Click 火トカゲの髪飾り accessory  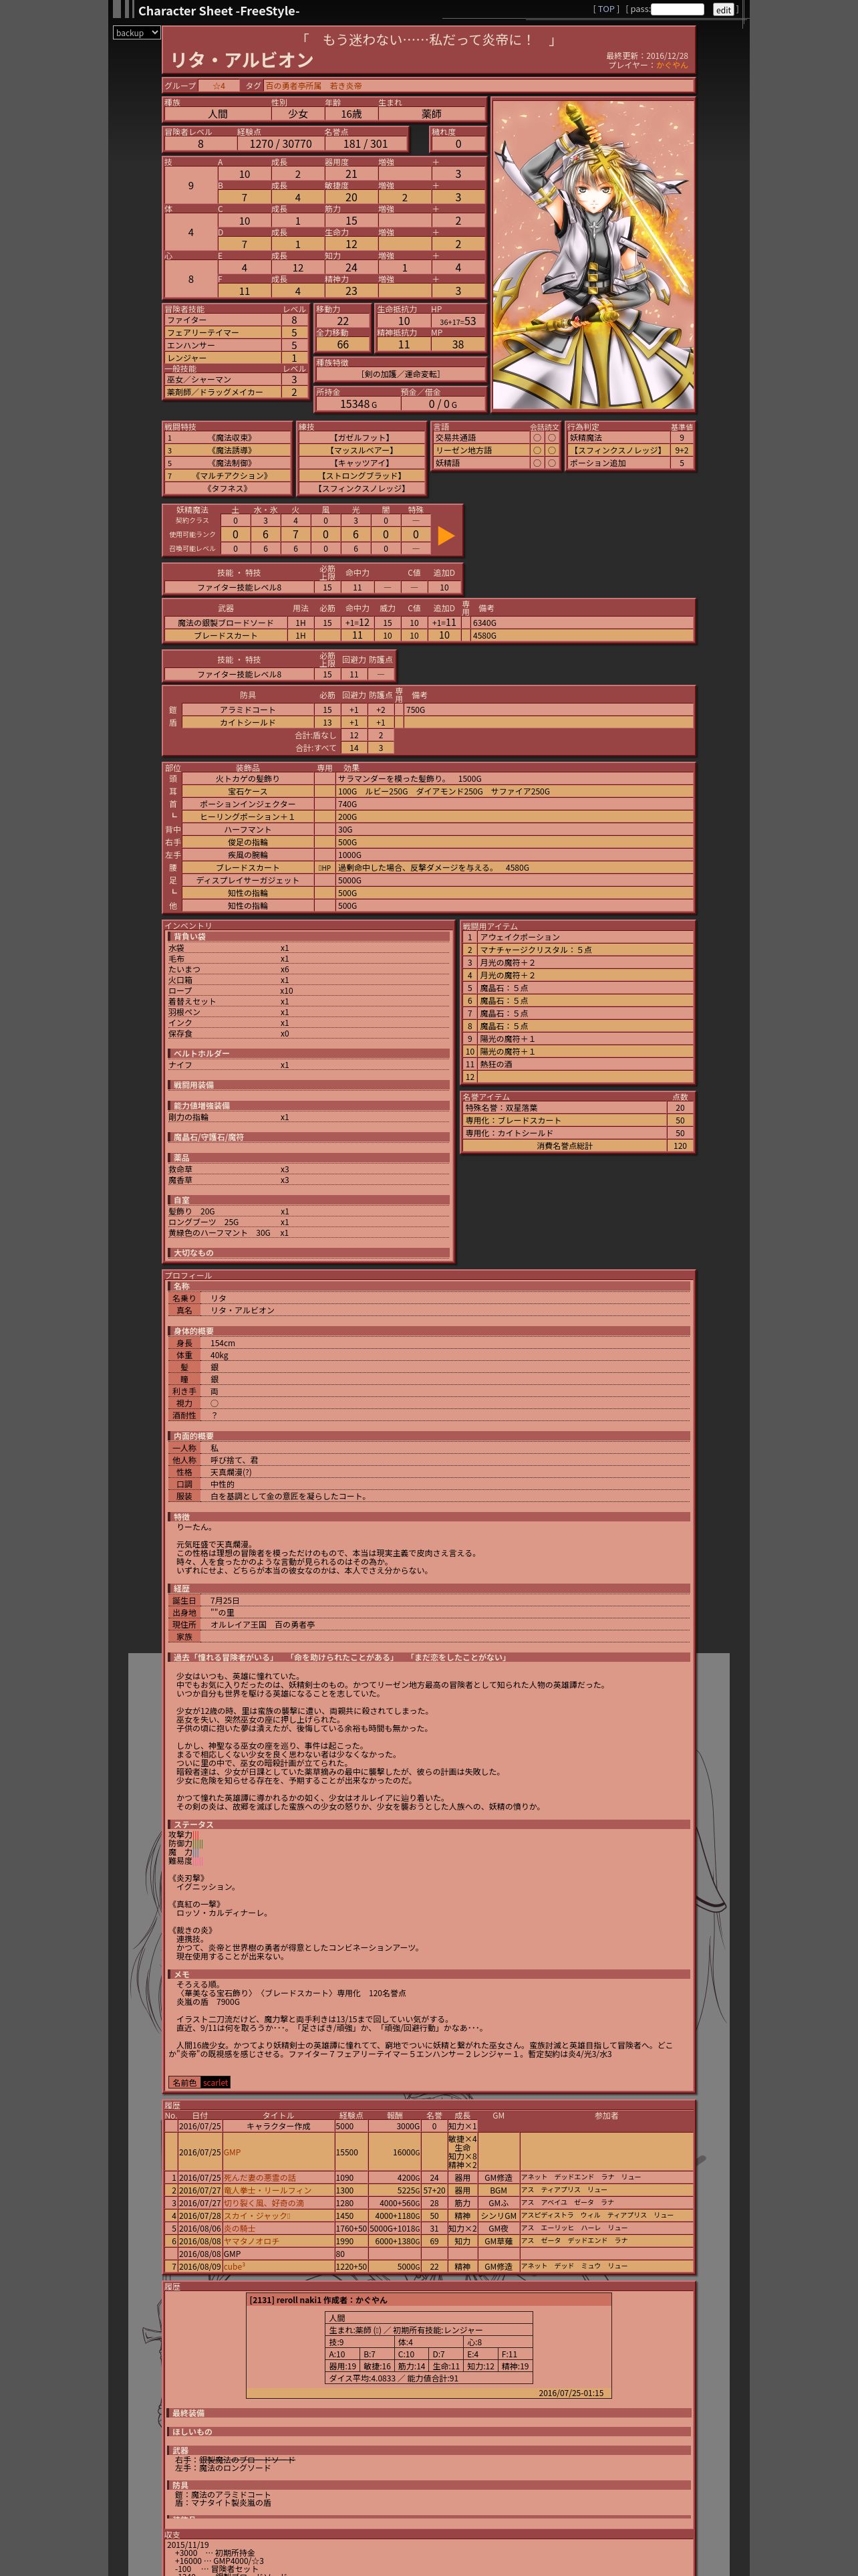248,778
